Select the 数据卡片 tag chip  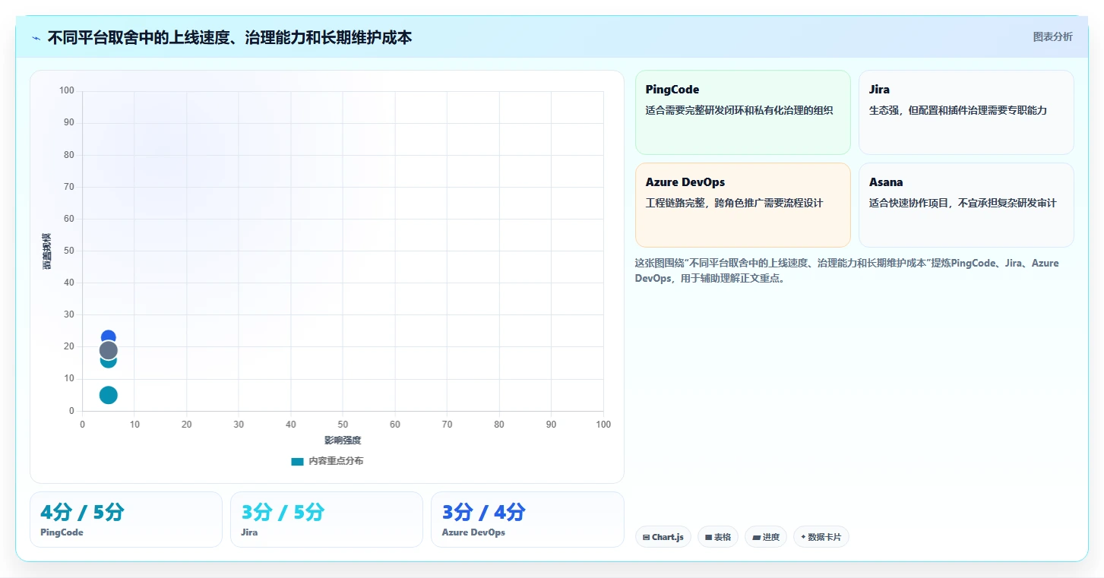821,537
